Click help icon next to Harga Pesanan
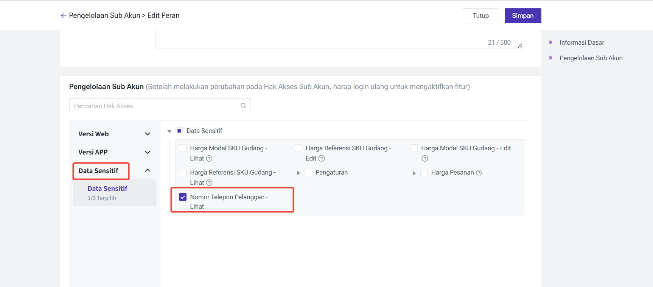This screenshot has width=653, height=287. click(x=479, y=173)
